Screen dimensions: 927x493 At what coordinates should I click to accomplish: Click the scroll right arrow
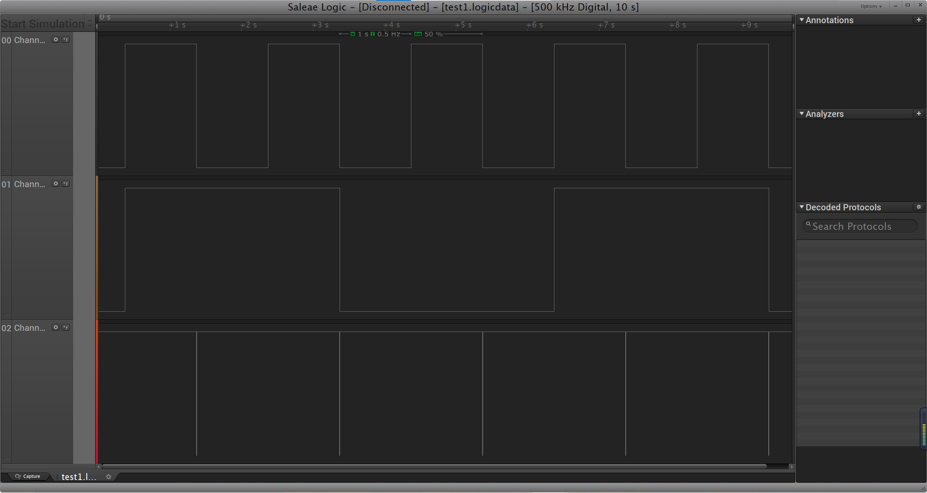pyautogui.click(x=792, y=467)
